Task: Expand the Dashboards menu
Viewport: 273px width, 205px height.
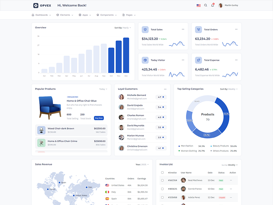Action: [x=41, y=15]
